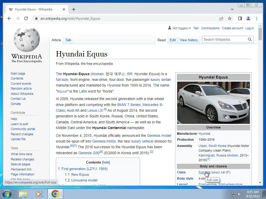
Task: Close the Hyundai Equus Wikipedia tab
Action: tap(64, 9)
